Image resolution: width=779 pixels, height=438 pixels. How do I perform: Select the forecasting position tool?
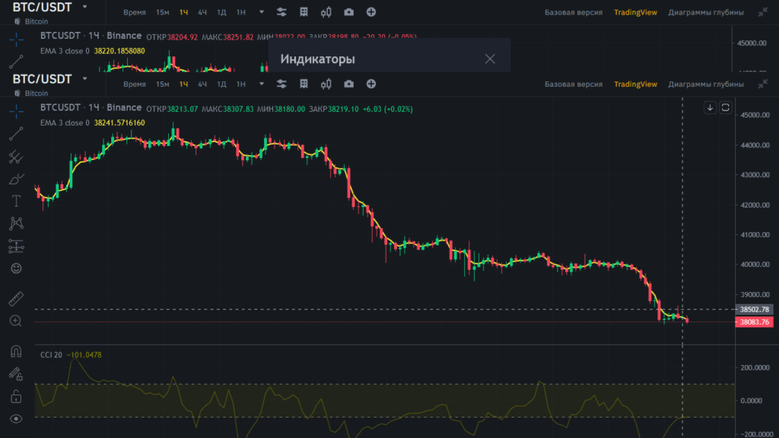coord(15,246)
